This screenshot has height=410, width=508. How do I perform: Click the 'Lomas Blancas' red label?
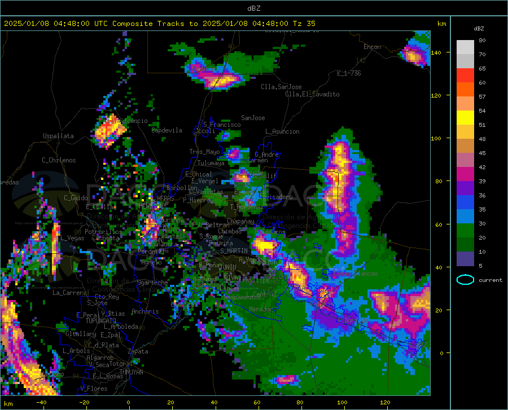click(356, 274)
